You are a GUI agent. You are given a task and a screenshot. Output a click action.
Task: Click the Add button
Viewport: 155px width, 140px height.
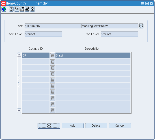click(x=73, y=126)
